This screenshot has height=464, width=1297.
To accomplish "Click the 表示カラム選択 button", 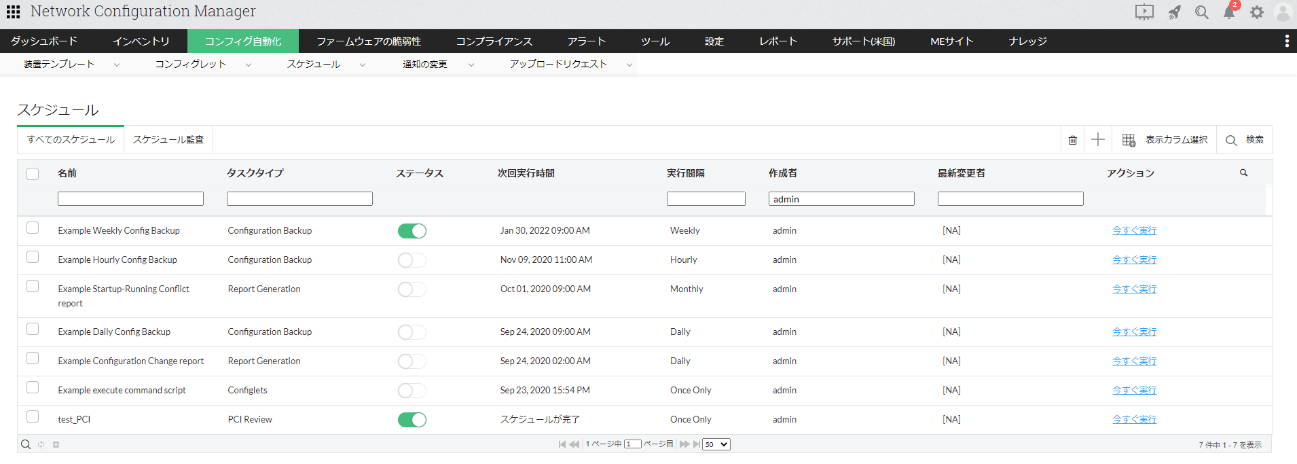I will point(1165,140).
